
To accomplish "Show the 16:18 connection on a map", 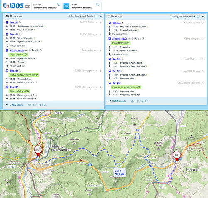I will pyautogui.click(x=40, y=105).
